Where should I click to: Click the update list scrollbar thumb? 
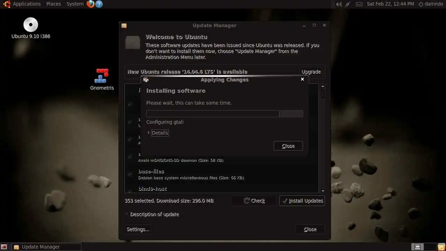point(323,94)
